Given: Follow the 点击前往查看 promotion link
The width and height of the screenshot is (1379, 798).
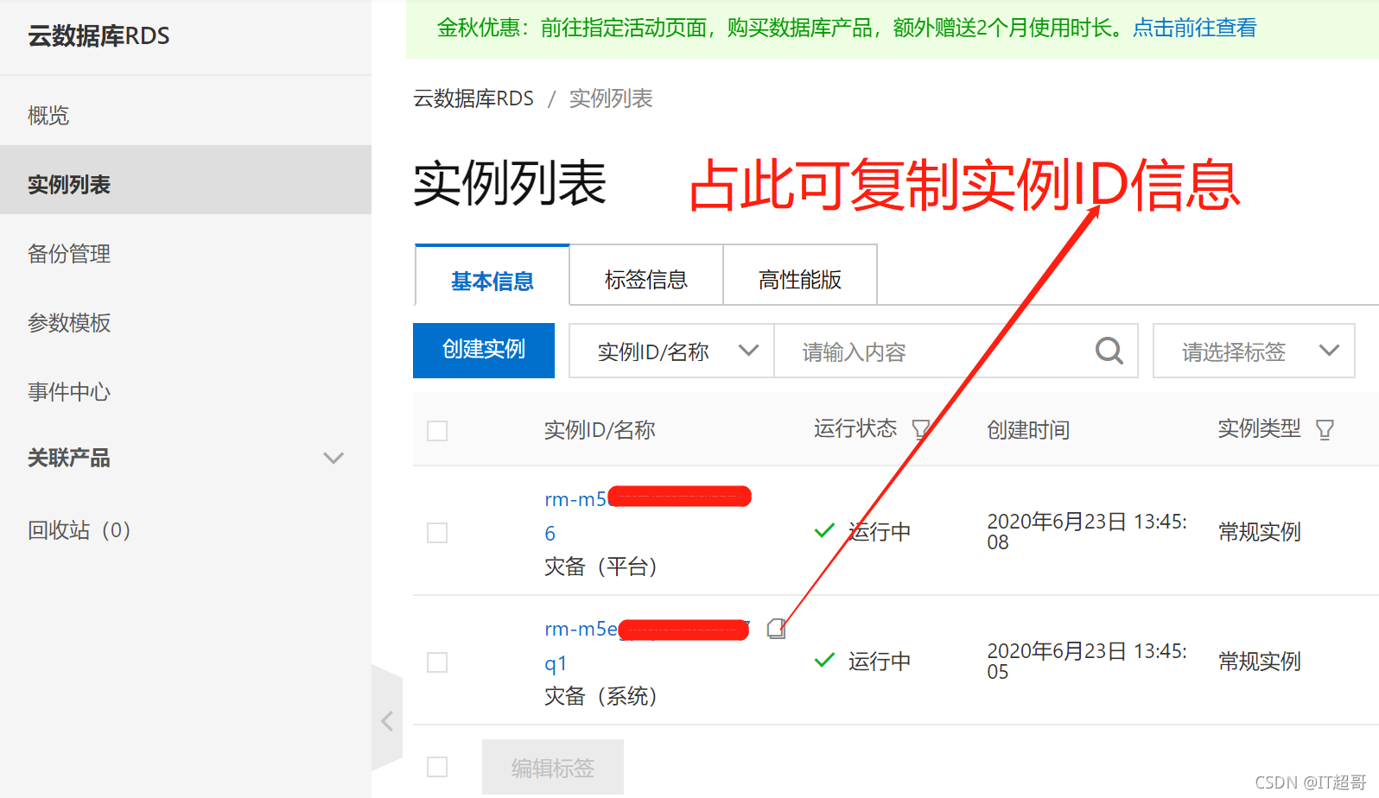Looking at the screenshot, I should [1195, 28].
